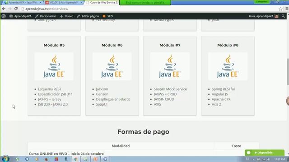Viewport: 289px width, 162px height.
Task: Click Curso ONLINE en VIVO row text
Action: (x=66, y=154)
